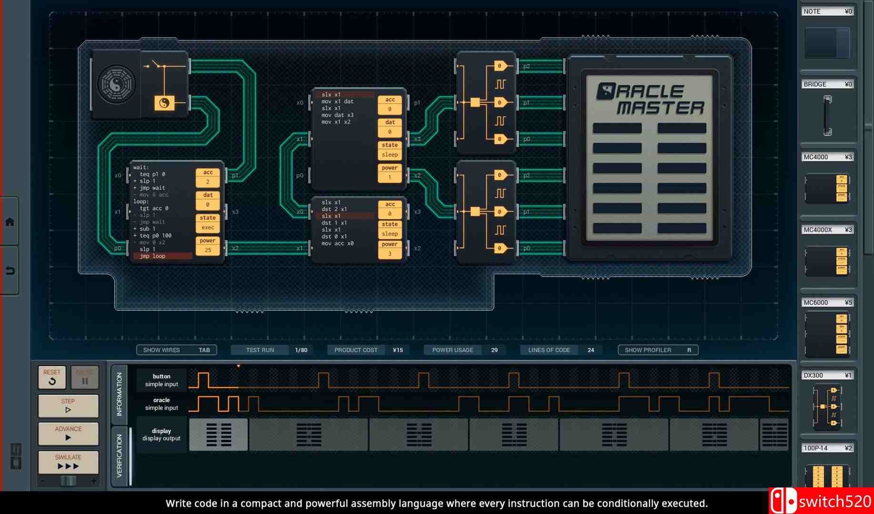Select the 100P-14 part icon
The image size is (874, 514).
click(x=827, y=476)
